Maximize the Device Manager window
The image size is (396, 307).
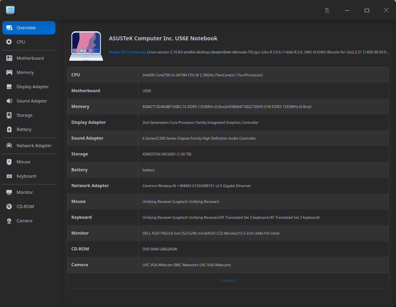[367, 10]
